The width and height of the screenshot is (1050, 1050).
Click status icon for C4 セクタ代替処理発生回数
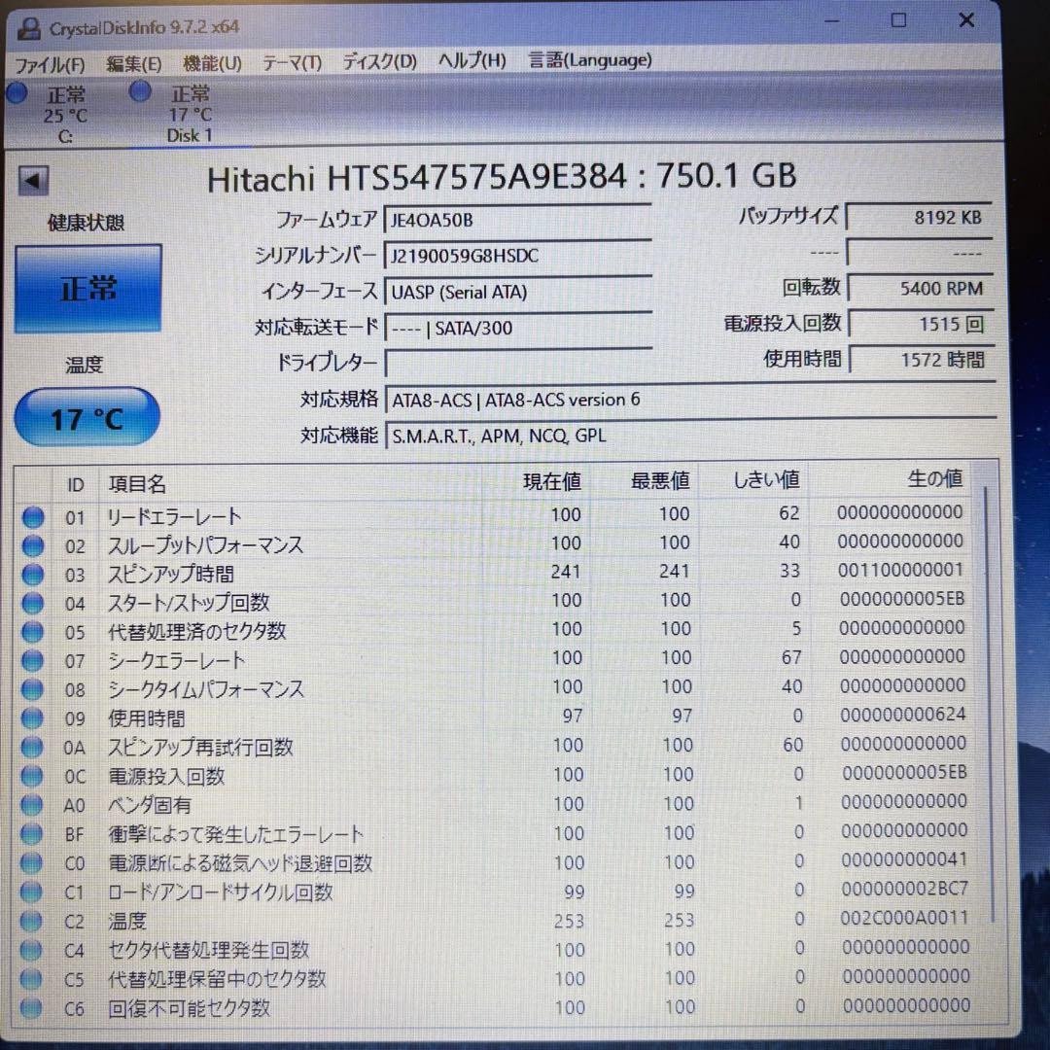coord(31,950)
